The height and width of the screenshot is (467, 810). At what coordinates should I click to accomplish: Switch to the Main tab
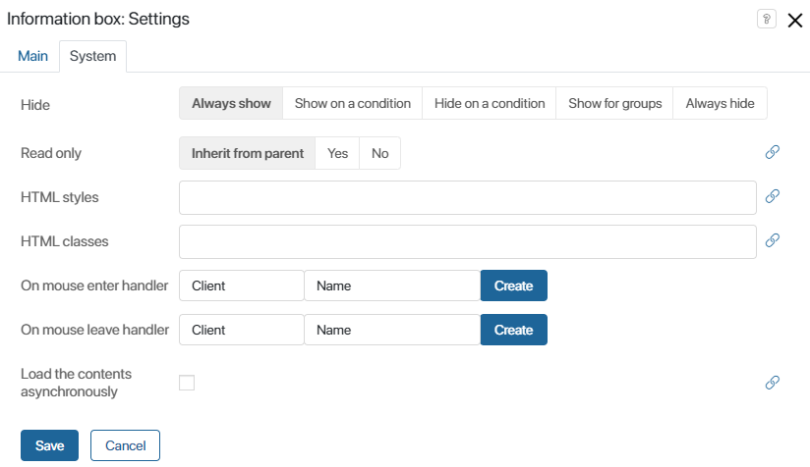click(32, 56)
